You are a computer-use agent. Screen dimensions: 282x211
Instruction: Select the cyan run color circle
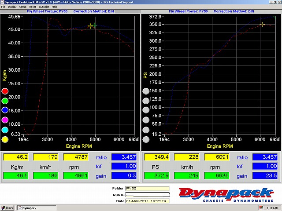click(5, 130)
